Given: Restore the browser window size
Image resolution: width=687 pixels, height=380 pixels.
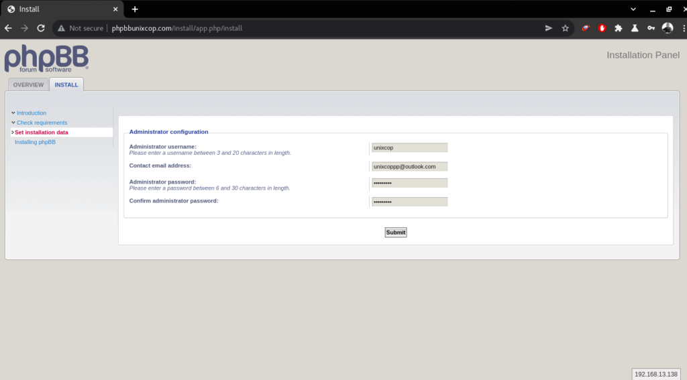Looking at the screenshot, I should (x=669, y=9).
